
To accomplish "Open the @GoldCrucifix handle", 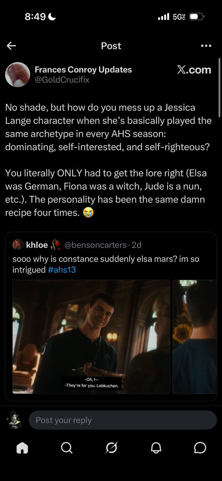I will (x=62, y=80).
